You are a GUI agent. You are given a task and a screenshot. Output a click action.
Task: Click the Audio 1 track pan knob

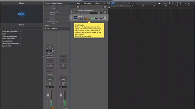point(105,18)
